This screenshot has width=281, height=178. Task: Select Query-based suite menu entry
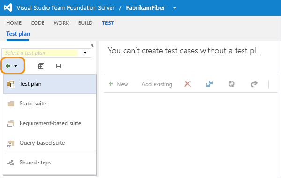pos(50,143)
